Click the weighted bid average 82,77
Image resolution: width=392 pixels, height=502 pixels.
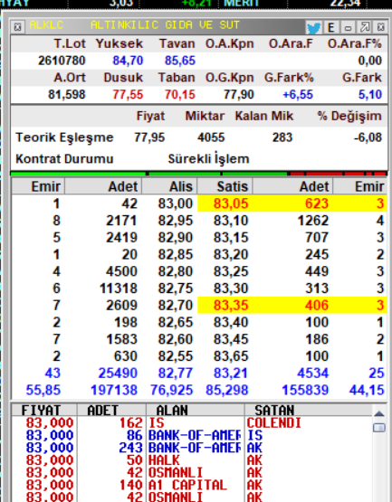176,374
